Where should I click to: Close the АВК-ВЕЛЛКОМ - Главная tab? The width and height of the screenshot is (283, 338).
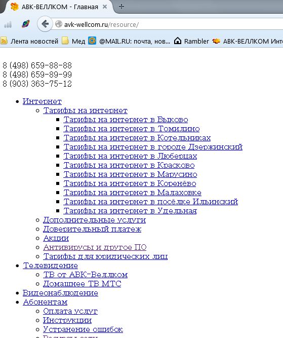click(105, 7)
